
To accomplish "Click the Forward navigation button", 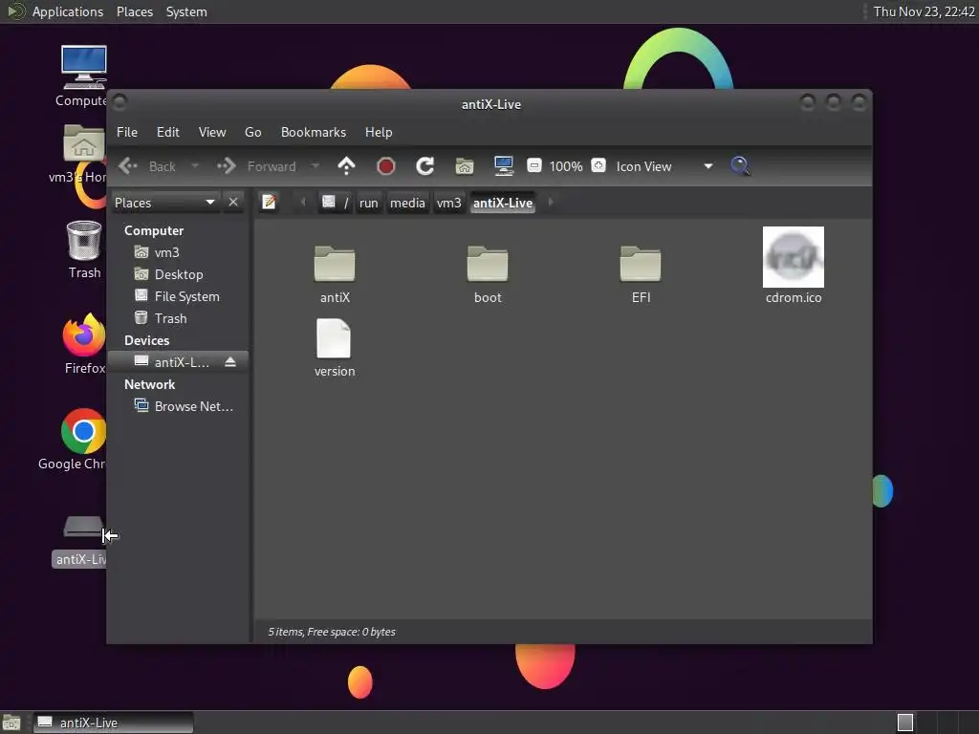I will [256, 166].
